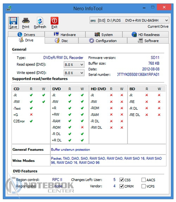Switch to the Drivers tab
Image resolution: width=176 pixels, height=202 pixels.
pos(26,34)
